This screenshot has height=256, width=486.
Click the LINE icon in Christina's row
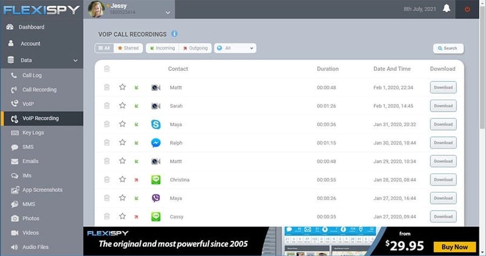coord(156,180)
